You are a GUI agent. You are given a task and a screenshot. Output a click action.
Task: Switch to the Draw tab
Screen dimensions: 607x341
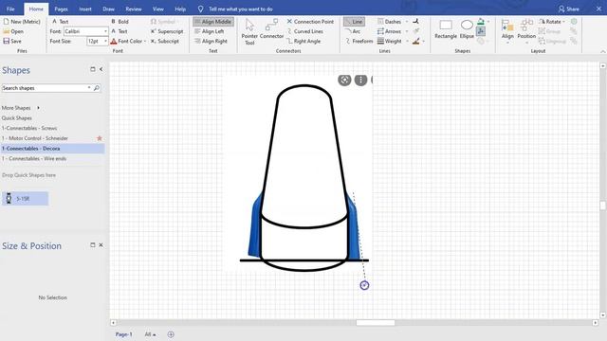tap(108, 9)
